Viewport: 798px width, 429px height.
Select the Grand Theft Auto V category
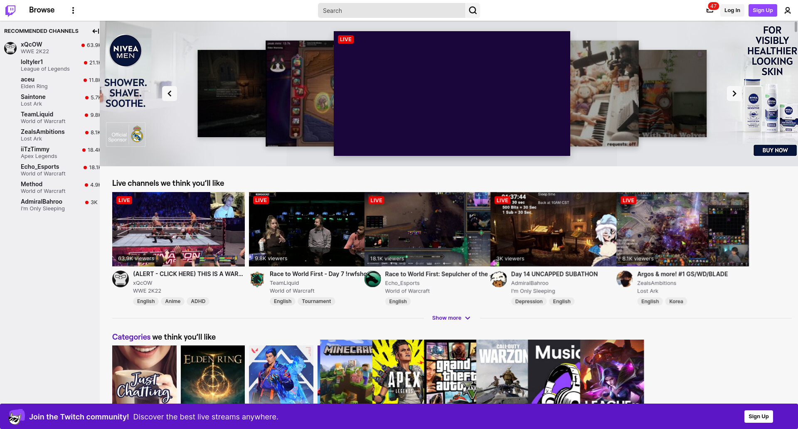click(451, 372)
